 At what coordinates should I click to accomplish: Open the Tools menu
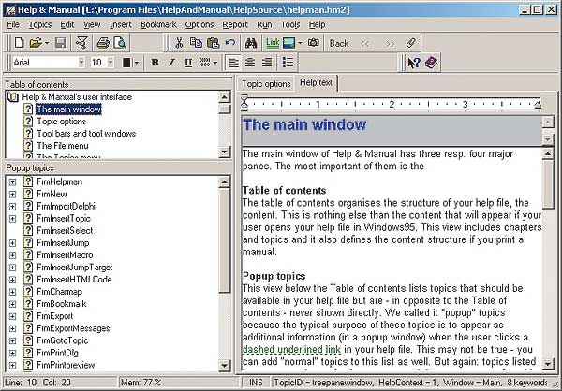(290, 24)
